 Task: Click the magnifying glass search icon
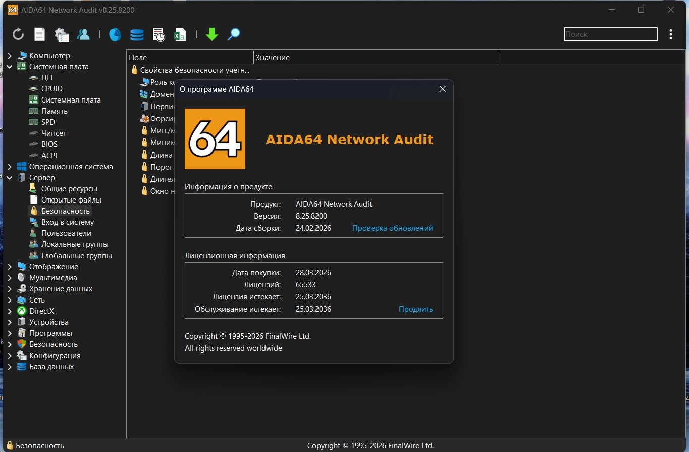pos(234,34)
